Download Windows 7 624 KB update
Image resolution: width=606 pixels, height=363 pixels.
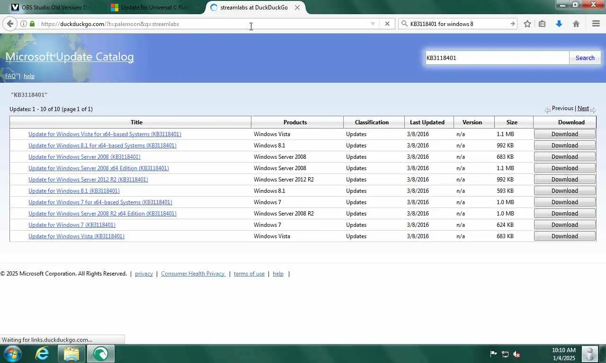(x=564, y=225)
